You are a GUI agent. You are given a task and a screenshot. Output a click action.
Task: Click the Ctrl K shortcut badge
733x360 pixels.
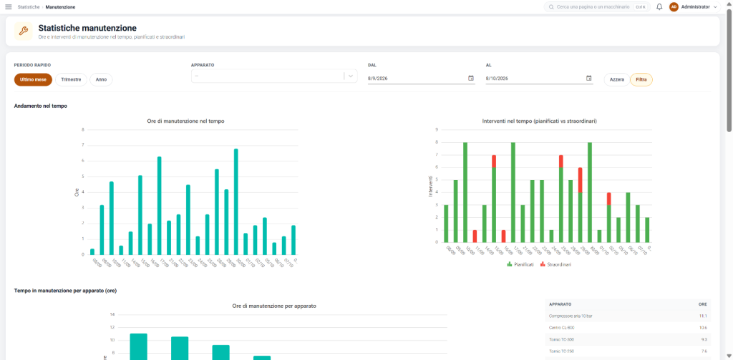point(640,7)
